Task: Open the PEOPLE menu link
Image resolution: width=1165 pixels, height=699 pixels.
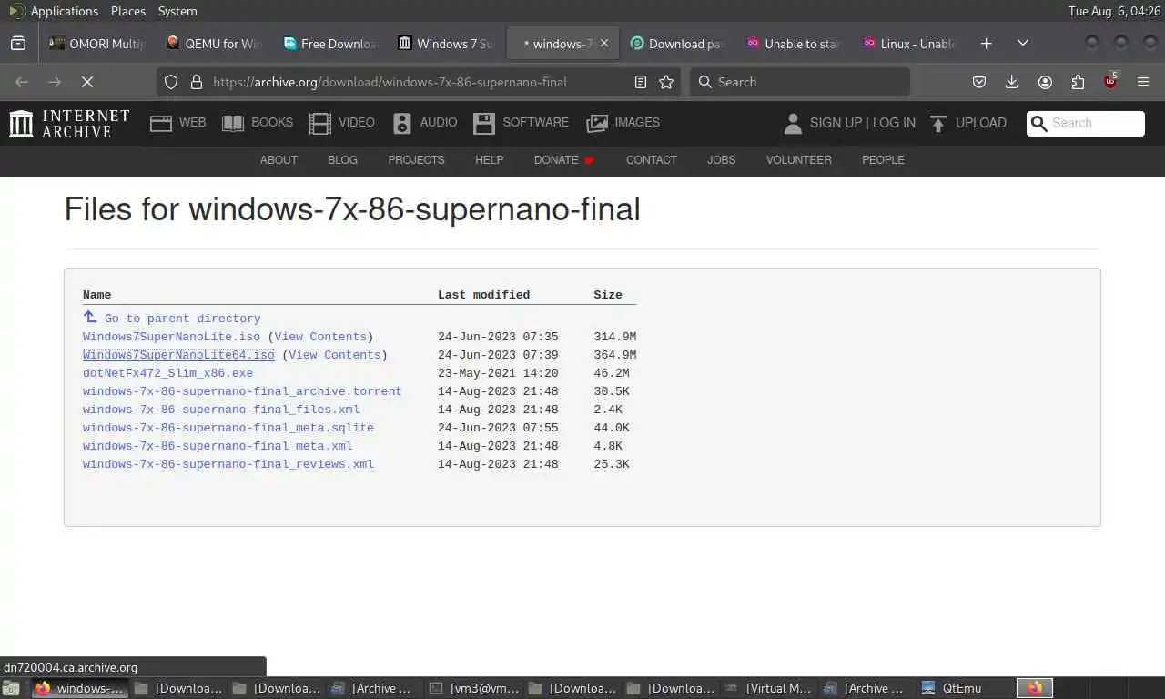Action: [x=883, y=160]
